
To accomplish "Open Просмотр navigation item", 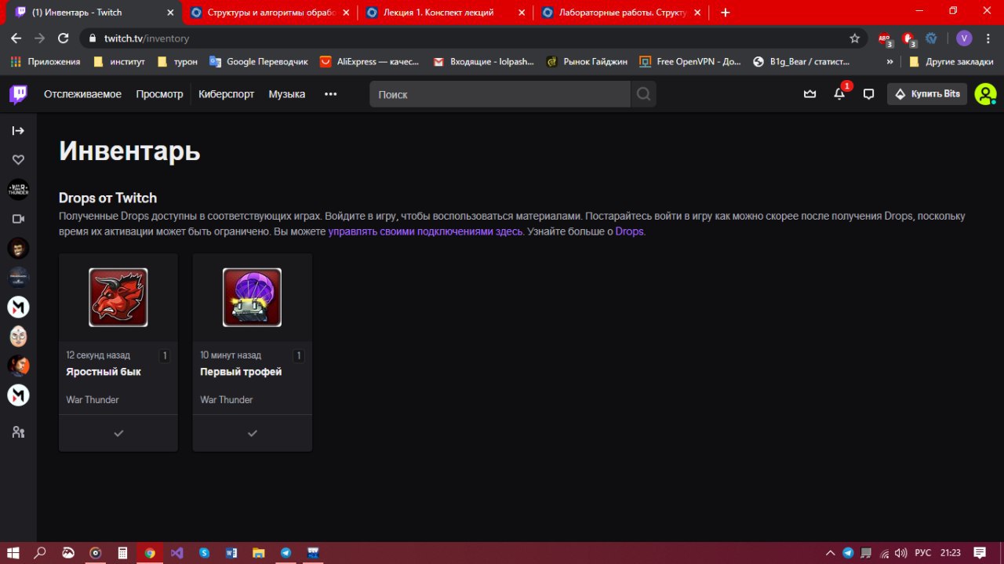I will 159,94.
